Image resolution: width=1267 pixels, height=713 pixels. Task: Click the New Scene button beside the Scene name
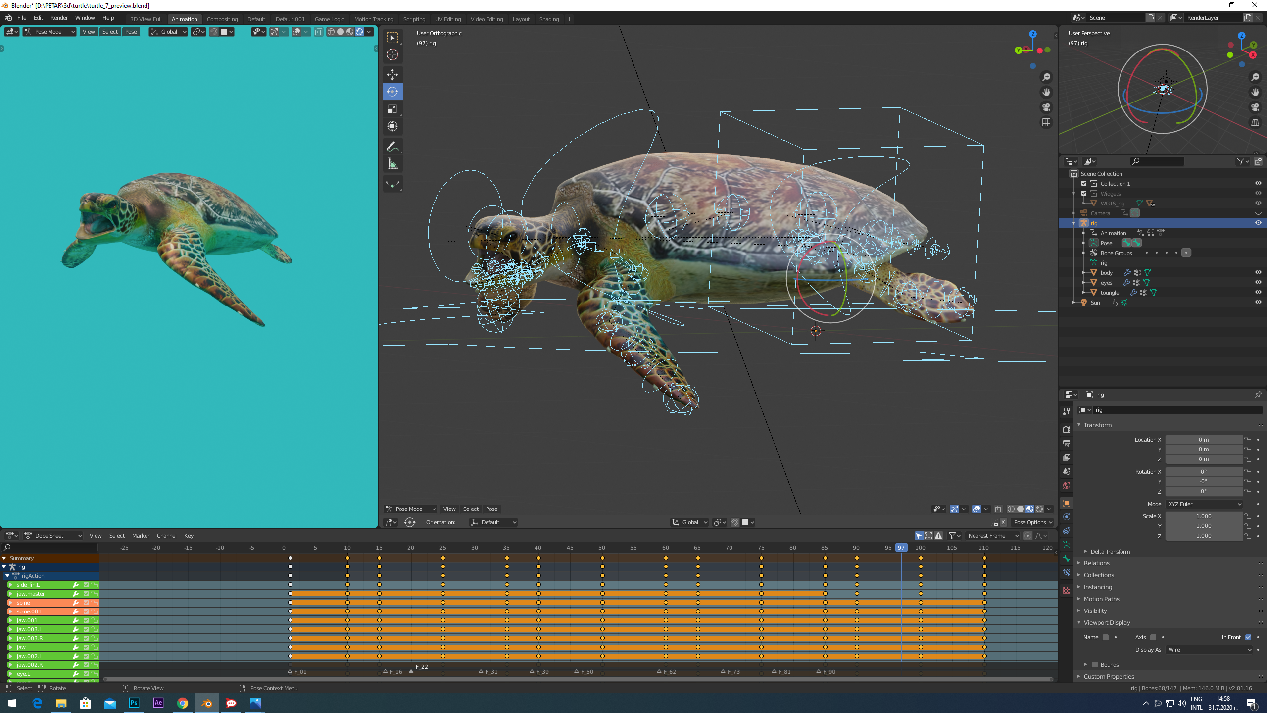click(x=1150, y=17)
